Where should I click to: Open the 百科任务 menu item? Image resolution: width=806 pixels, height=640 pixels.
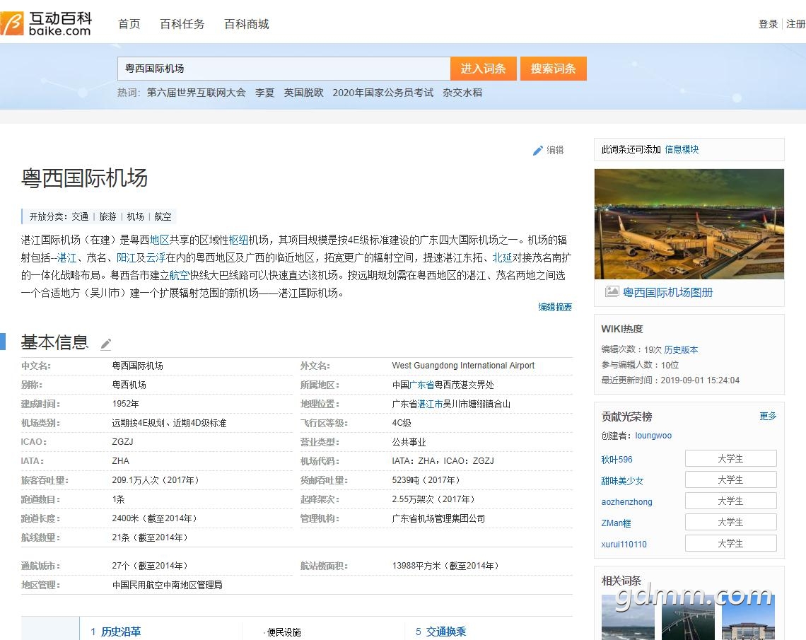[182, 24]
